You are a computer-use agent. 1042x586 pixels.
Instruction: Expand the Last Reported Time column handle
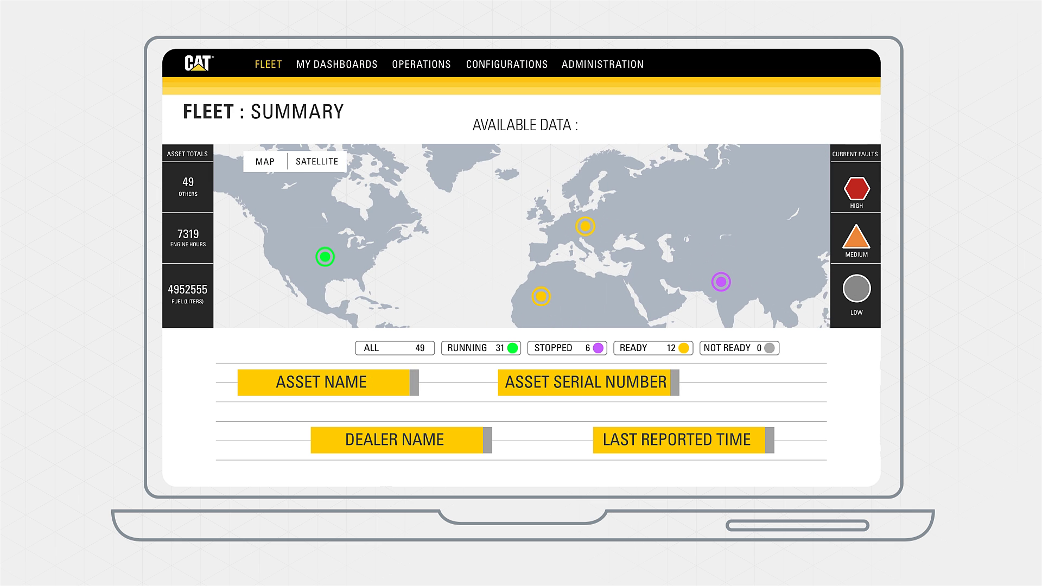pos(770,440)
